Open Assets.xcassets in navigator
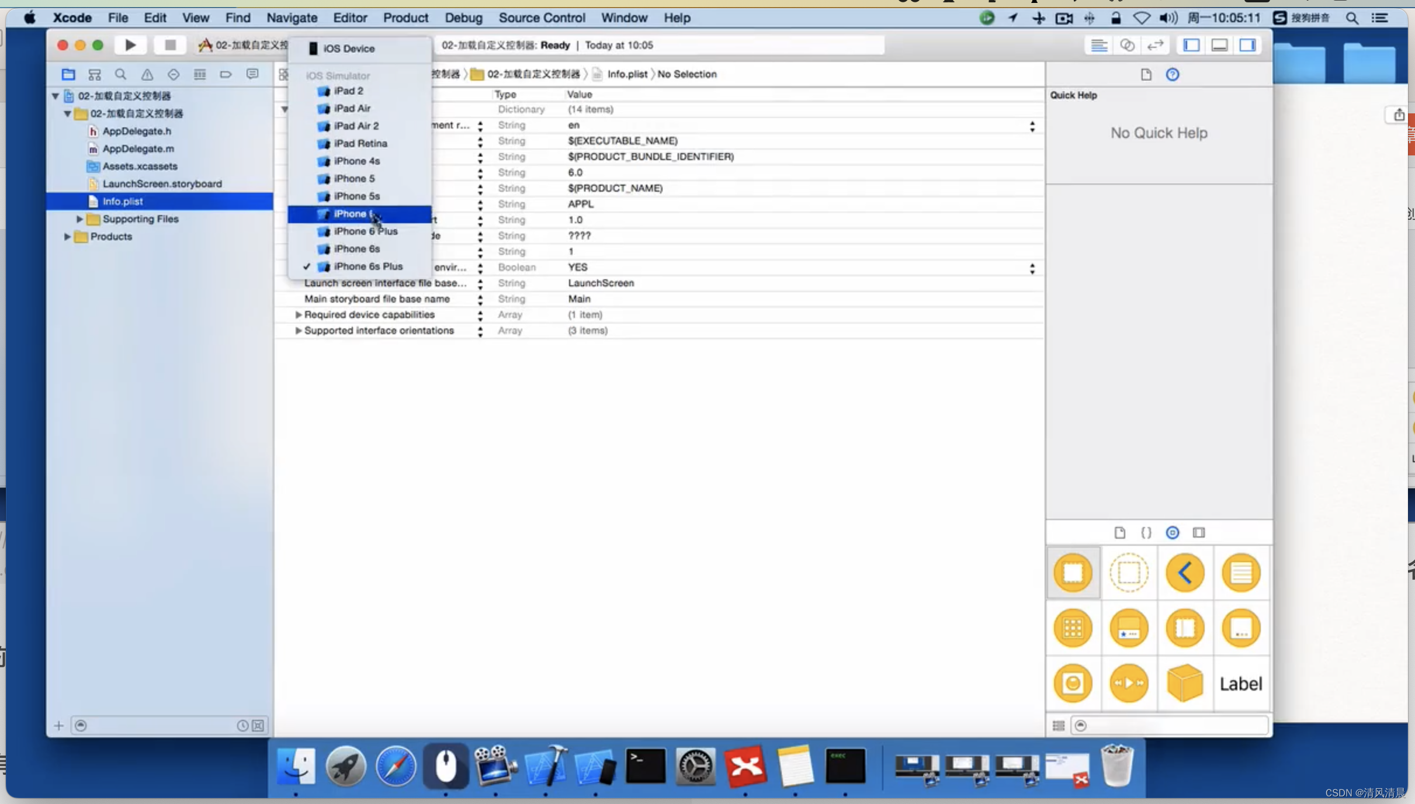The image size is (1415, 804). 140,166
